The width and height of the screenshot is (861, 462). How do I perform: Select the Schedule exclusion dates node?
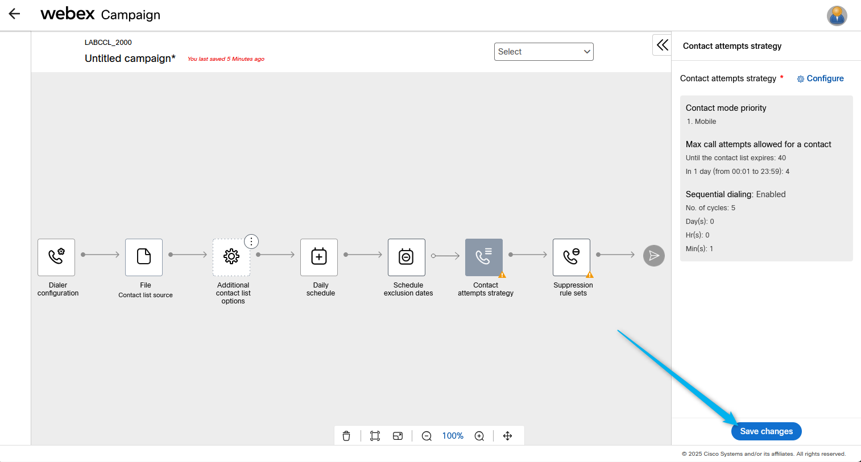407,257
